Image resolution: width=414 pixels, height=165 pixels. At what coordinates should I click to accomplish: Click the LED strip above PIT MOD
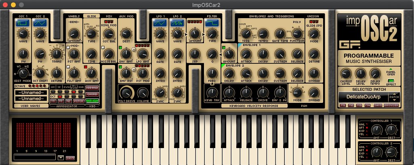click(x=143, y=66)
